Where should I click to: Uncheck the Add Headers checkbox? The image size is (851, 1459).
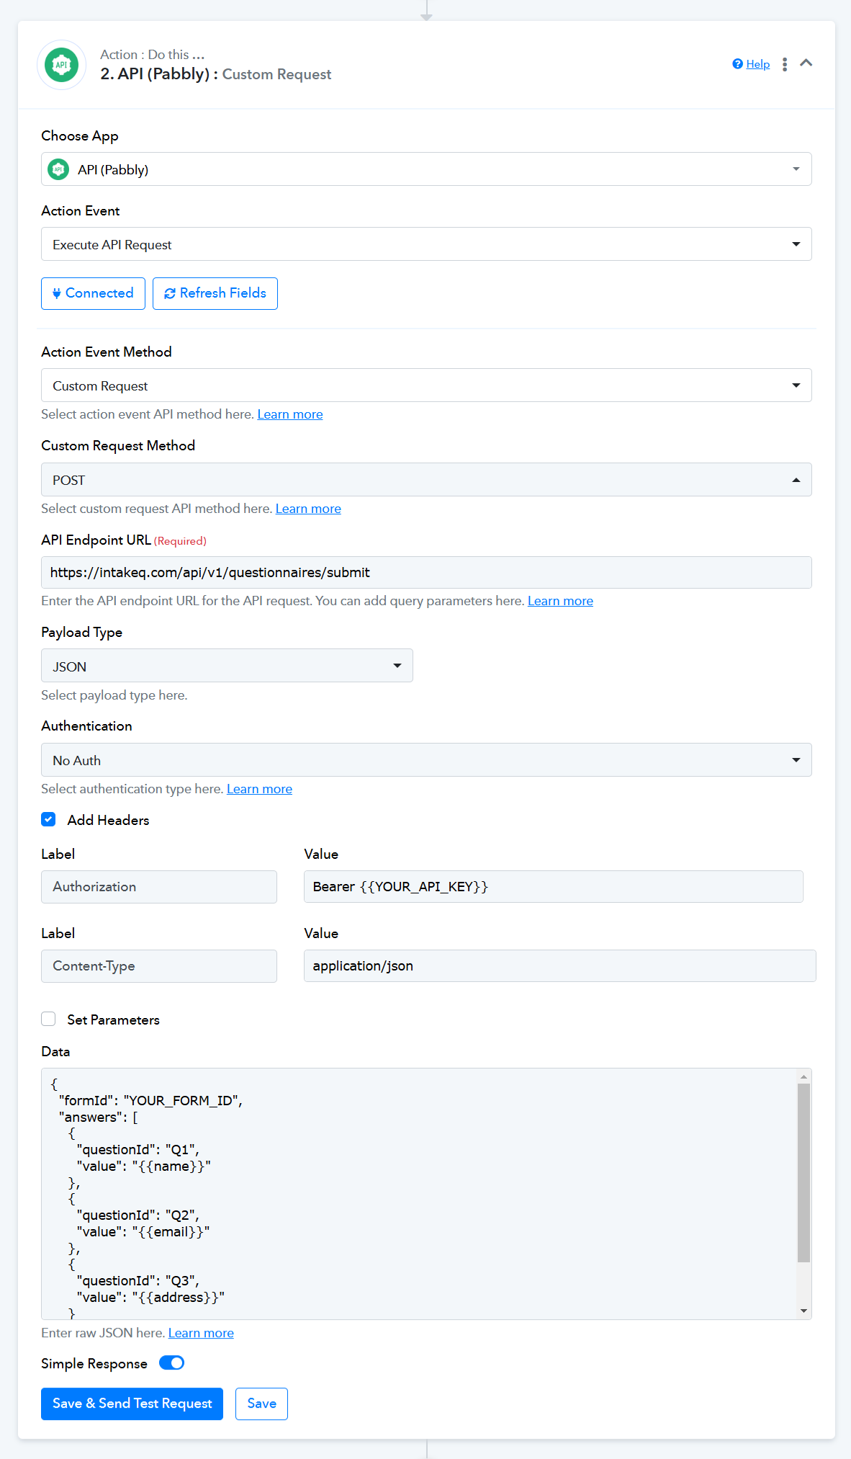(48, 819)
